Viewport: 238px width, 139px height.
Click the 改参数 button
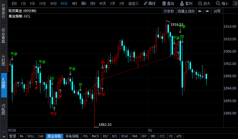click(x=169, y=11)
